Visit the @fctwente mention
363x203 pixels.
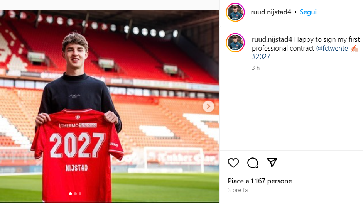point(332,48)
